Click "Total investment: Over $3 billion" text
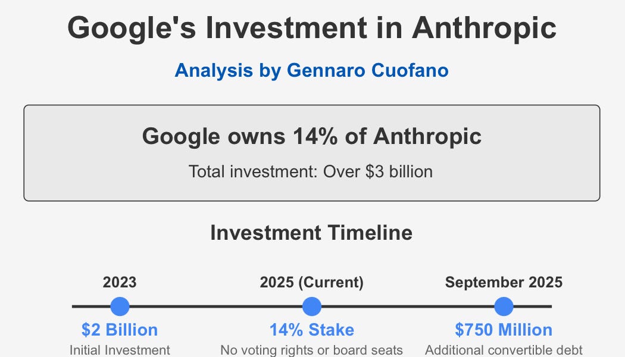Screen dimensions: 625x357 [311, 172]
